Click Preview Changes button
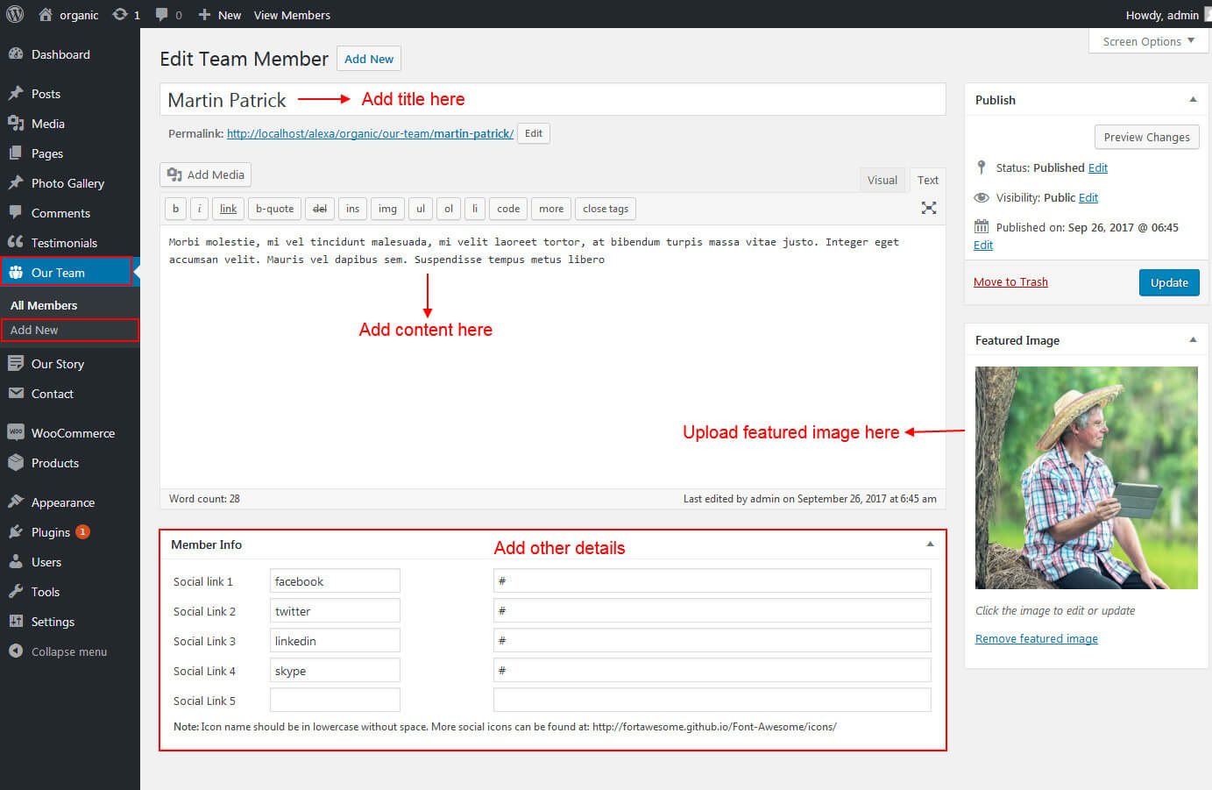Viewport: 1212px width, 790px height. tap(1146, 137)
